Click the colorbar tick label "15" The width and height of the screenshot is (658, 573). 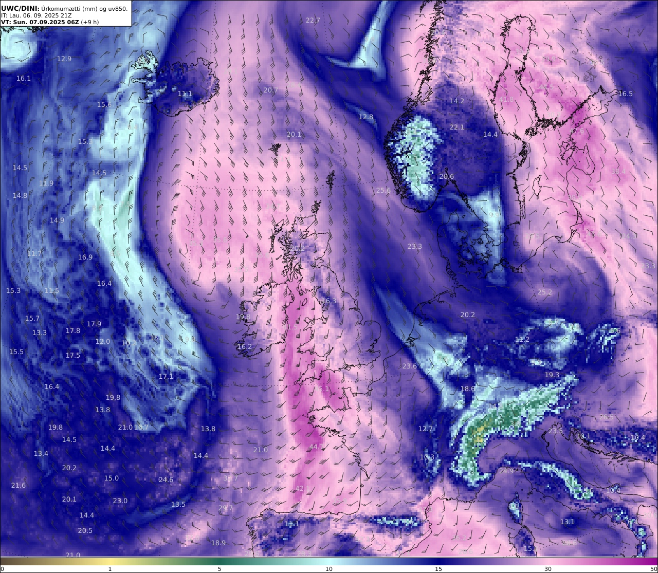438,569
